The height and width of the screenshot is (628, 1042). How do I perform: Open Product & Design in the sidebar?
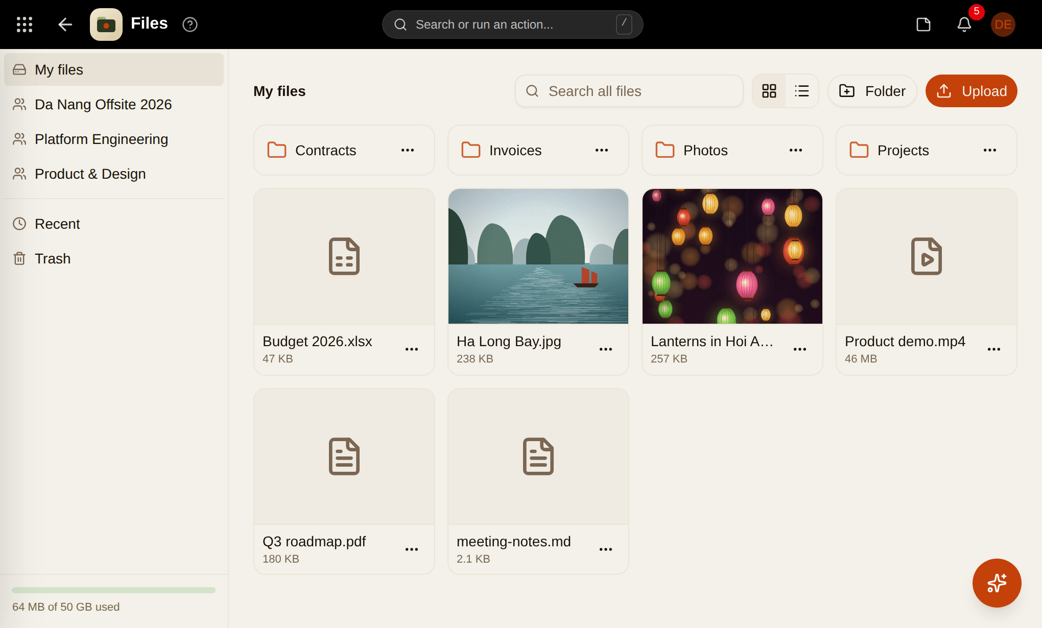[114, 174]
